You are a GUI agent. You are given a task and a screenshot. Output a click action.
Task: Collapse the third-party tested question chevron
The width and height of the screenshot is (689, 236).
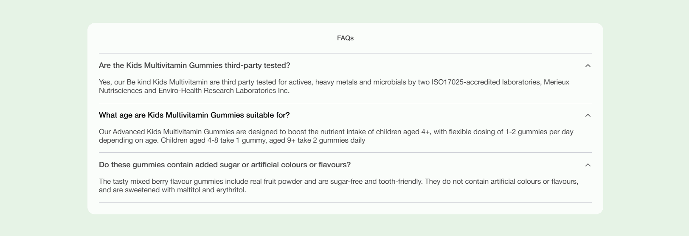click(588, 66)
